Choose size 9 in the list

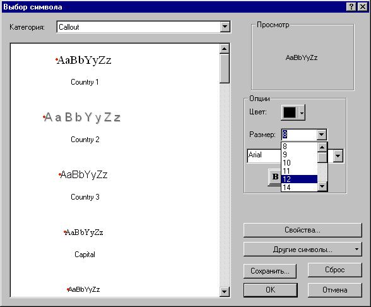click(299, 154)
